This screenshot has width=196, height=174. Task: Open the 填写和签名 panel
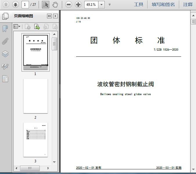163,5
